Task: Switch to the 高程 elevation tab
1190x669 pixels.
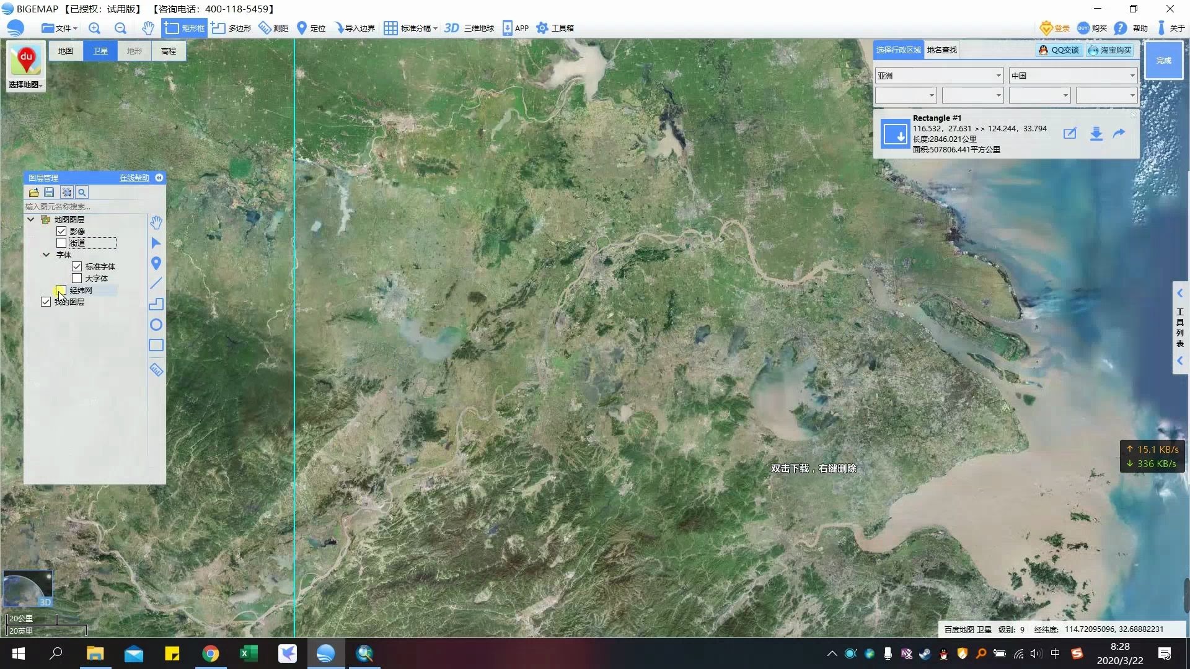Action: 169,51
